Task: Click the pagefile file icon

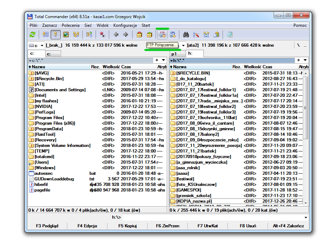Action: click(31, 190)
